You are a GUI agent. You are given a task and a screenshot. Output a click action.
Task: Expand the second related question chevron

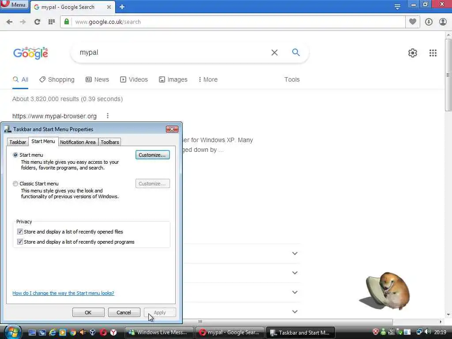[294, 273]
